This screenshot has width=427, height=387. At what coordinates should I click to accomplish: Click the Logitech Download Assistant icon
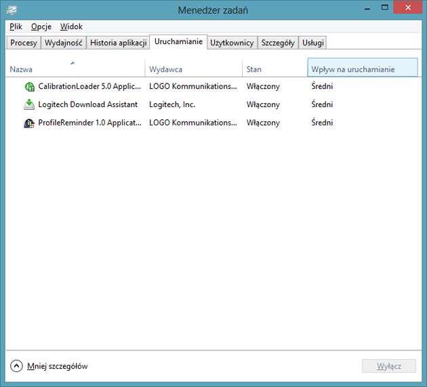29,104
